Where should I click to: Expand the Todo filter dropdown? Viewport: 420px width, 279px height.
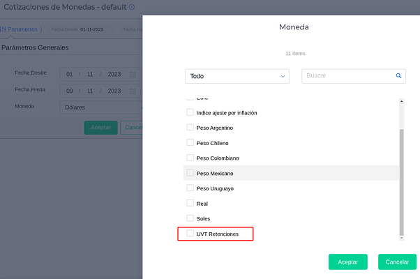237,76
